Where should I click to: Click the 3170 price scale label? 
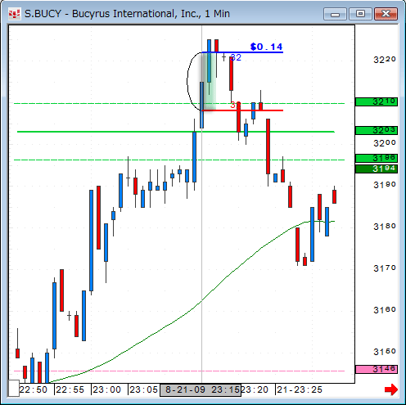(x=385, y=268)
